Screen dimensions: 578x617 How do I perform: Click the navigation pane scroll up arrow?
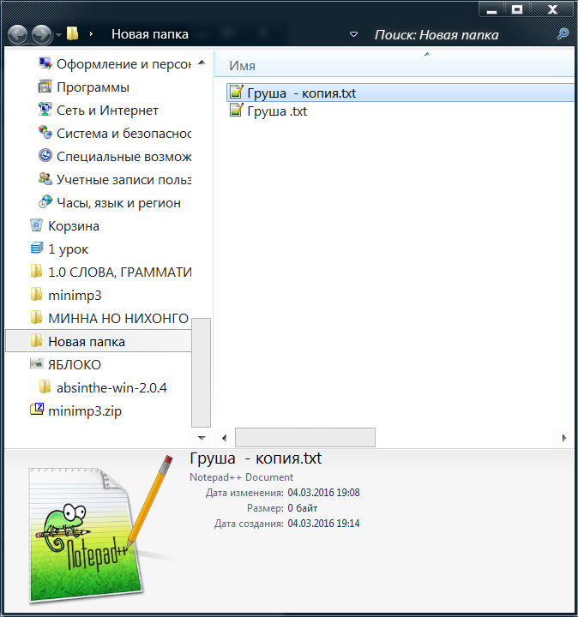(202, 63)
